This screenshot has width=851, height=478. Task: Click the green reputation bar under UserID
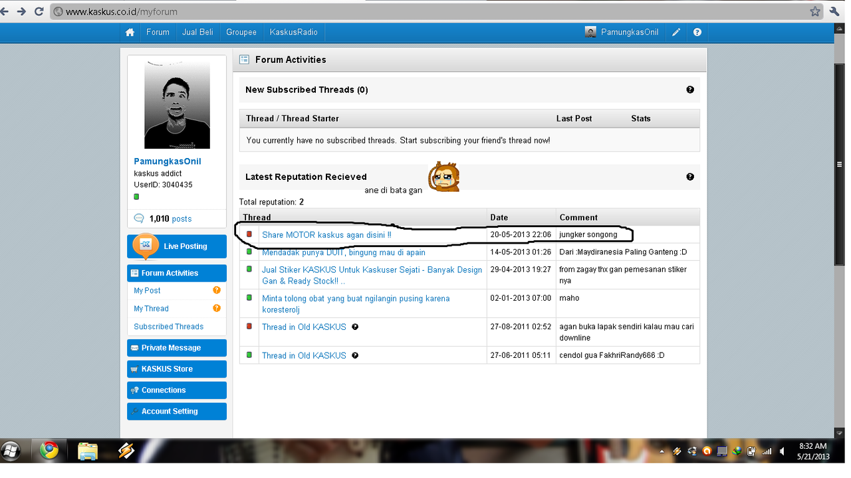click(x=136, y=197)
